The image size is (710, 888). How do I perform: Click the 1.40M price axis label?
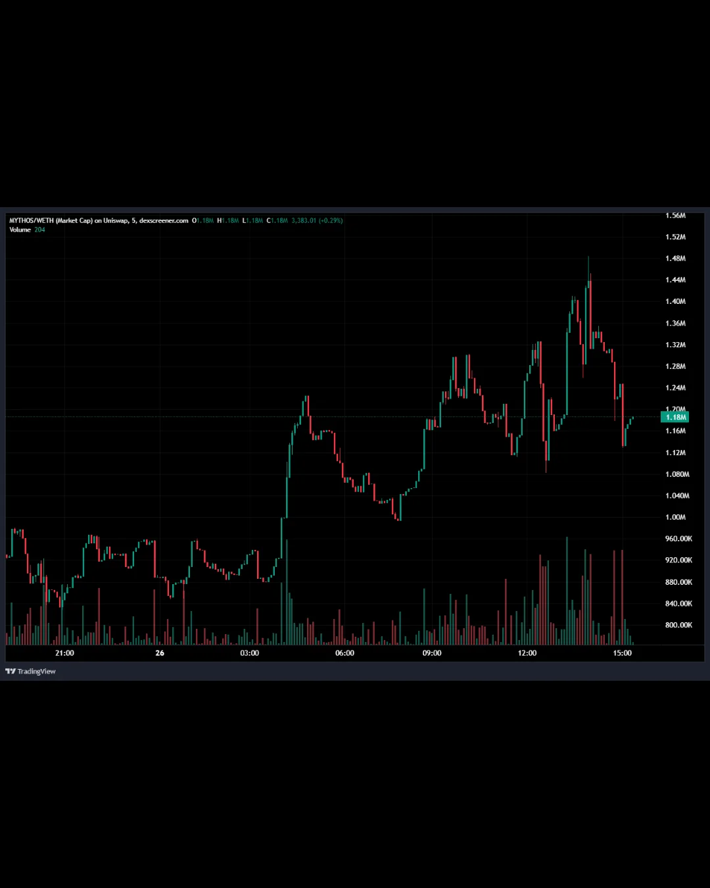click(x=675, y=301)
